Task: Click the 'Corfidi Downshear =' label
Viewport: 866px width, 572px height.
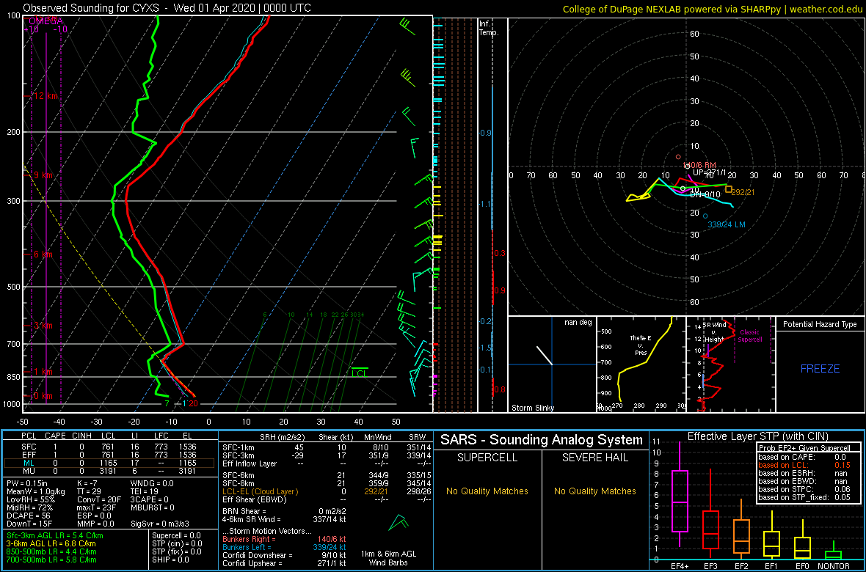Action: (x=258, y=555)
